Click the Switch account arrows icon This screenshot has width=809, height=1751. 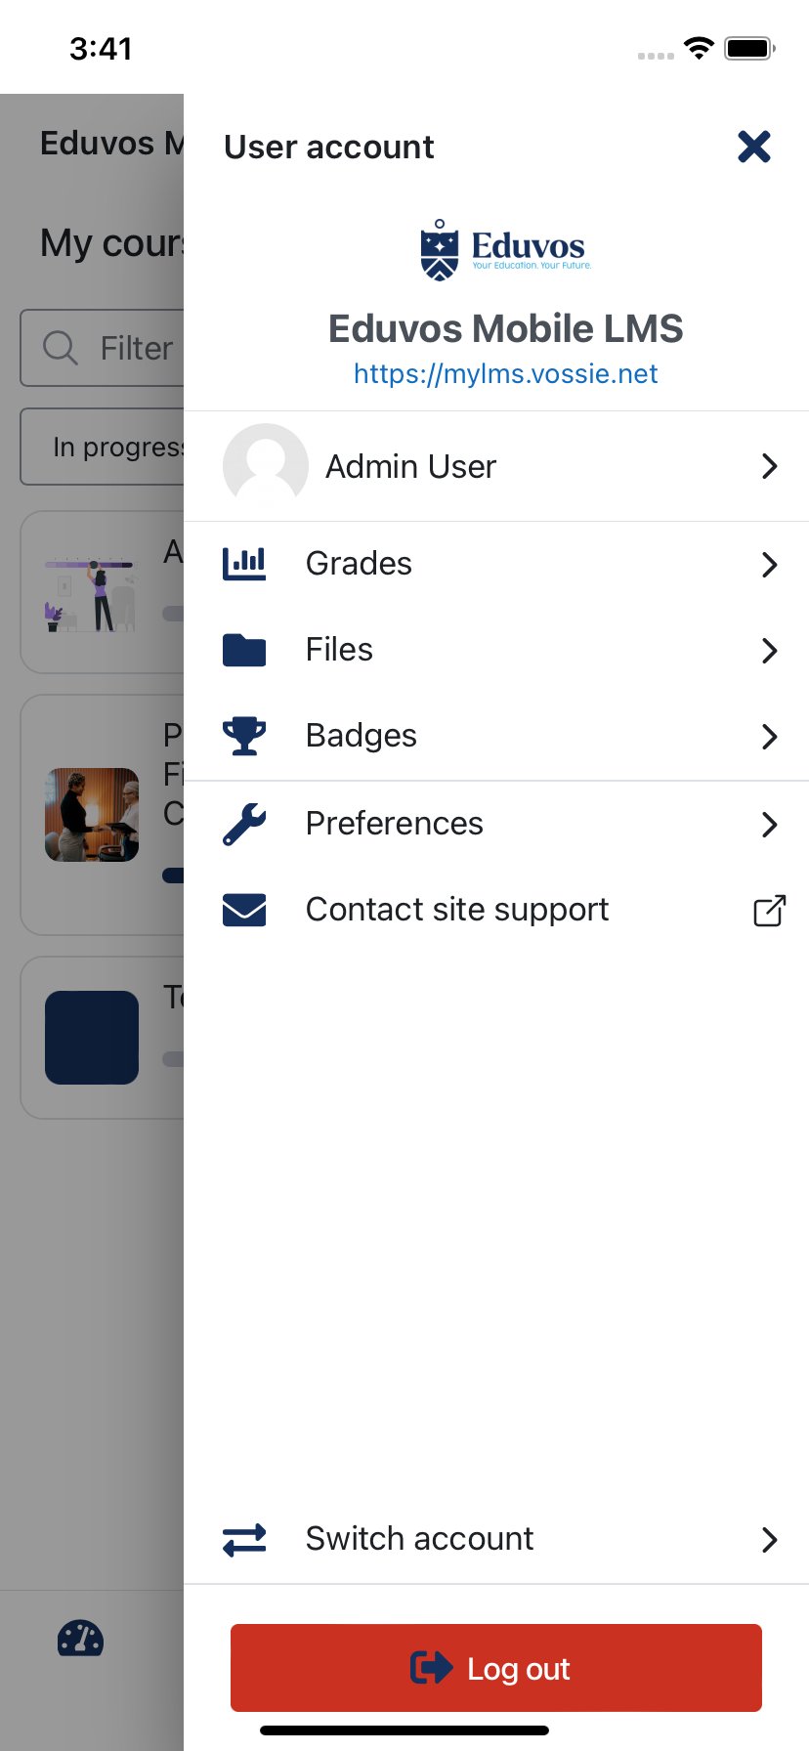click(x=244, y=1539)
